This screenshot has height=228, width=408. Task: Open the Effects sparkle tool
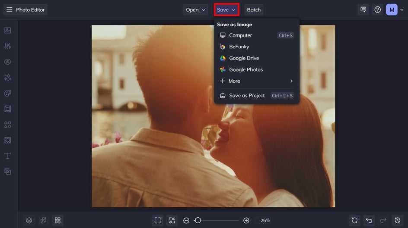(x=7, y=77)
